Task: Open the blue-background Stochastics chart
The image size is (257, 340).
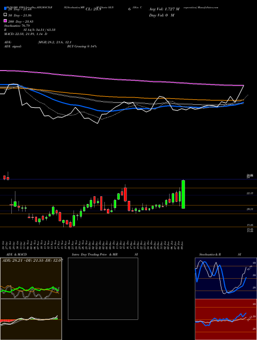Action: coord(226,278)
